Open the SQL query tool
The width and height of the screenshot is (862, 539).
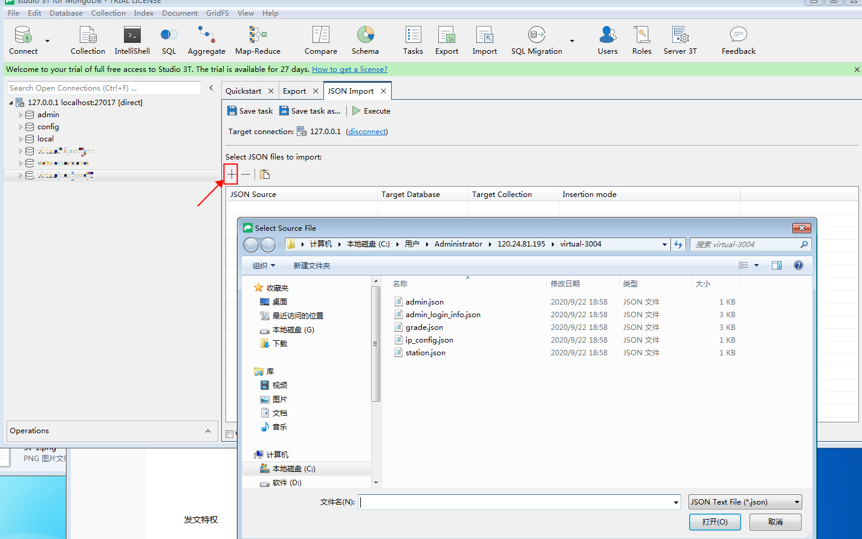pyautogui.click(x=169, y=40)
